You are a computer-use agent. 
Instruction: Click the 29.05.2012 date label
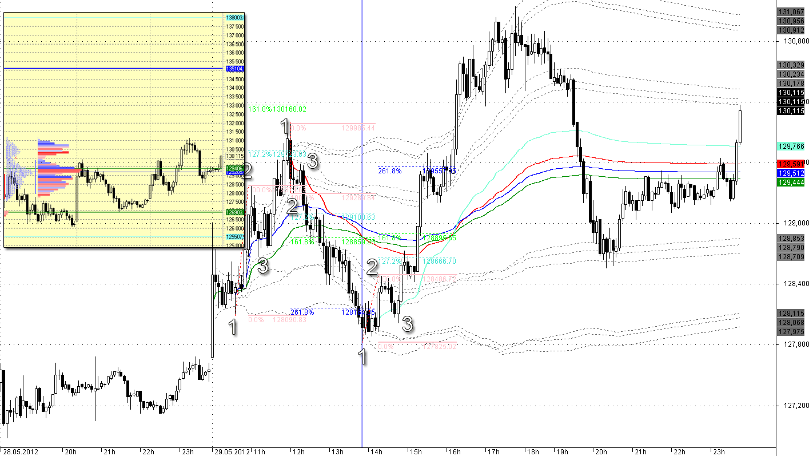[x=232, y=451]
